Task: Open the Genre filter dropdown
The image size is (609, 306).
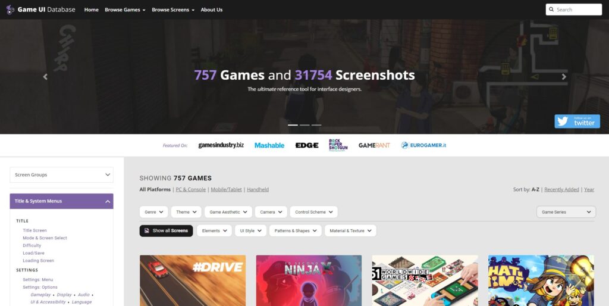Action: click(x=154, y=212)
